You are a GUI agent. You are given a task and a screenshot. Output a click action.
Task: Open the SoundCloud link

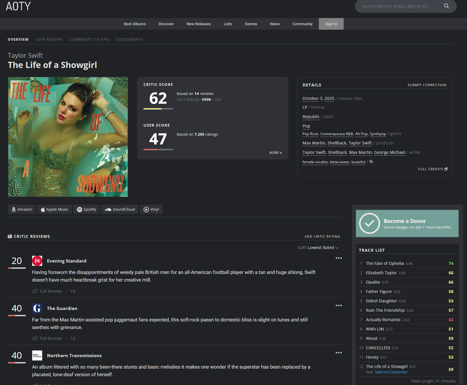pyautogui.click(x=120, y=209)
